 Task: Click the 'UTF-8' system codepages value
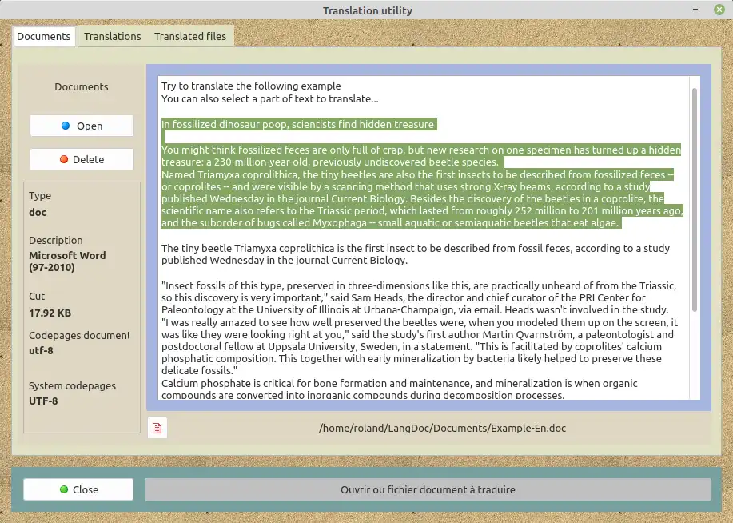coord(43,401)
